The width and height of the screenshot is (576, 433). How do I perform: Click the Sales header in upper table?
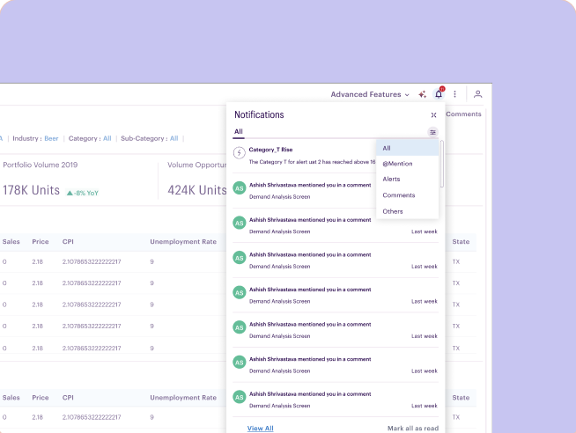11,242
